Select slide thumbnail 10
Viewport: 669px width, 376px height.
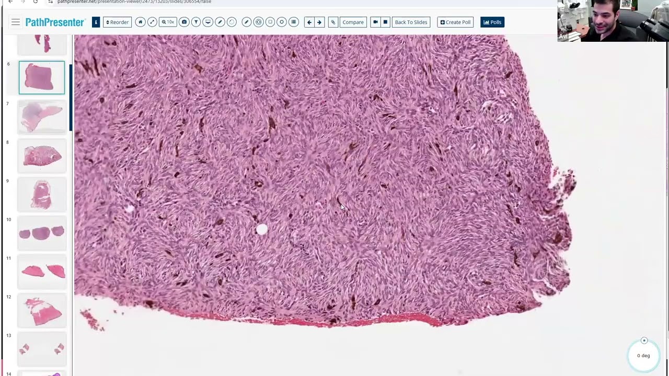click(42, 233)
